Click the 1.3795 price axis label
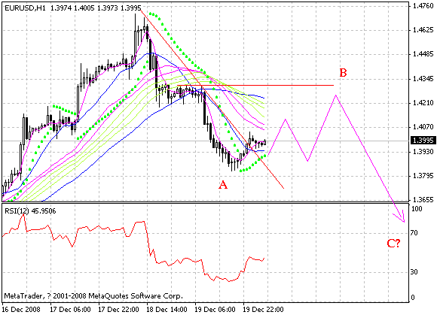This screenshot has height=315, width=437. click(423, 176)
